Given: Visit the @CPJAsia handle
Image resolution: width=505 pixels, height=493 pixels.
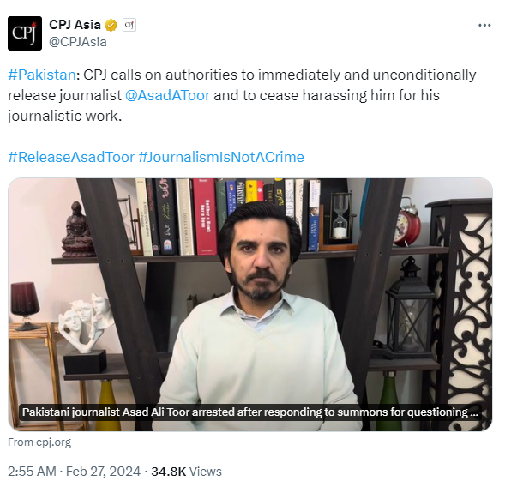Looking at the screenshot, I should (78, 42).
